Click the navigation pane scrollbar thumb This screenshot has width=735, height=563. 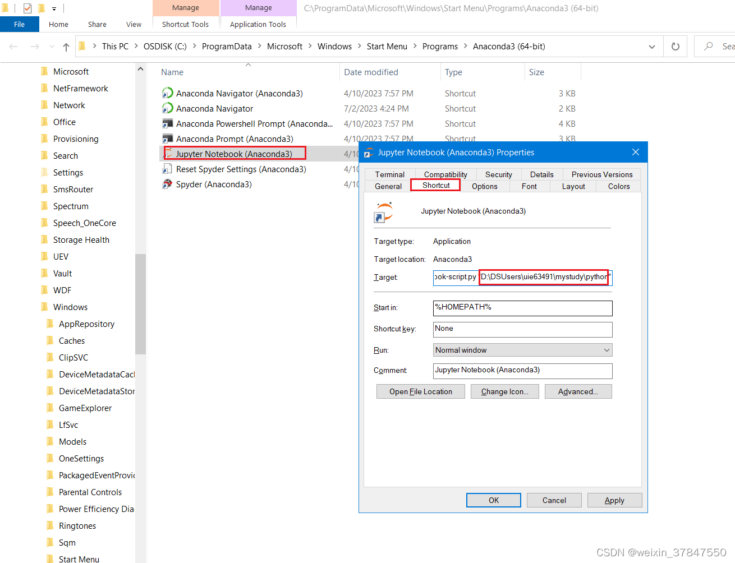(x=140, y=304)
